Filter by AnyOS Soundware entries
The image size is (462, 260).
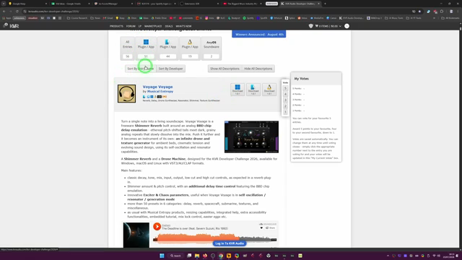point(212,48)
